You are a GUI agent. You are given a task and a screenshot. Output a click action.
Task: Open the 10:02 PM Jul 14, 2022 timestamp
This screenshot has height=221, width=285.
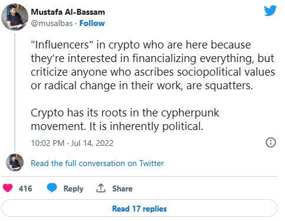(x=72, y=143)
